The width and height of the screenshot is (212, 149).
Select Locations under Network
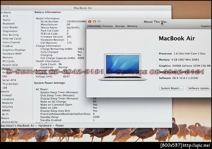click(x=8, y=99)
